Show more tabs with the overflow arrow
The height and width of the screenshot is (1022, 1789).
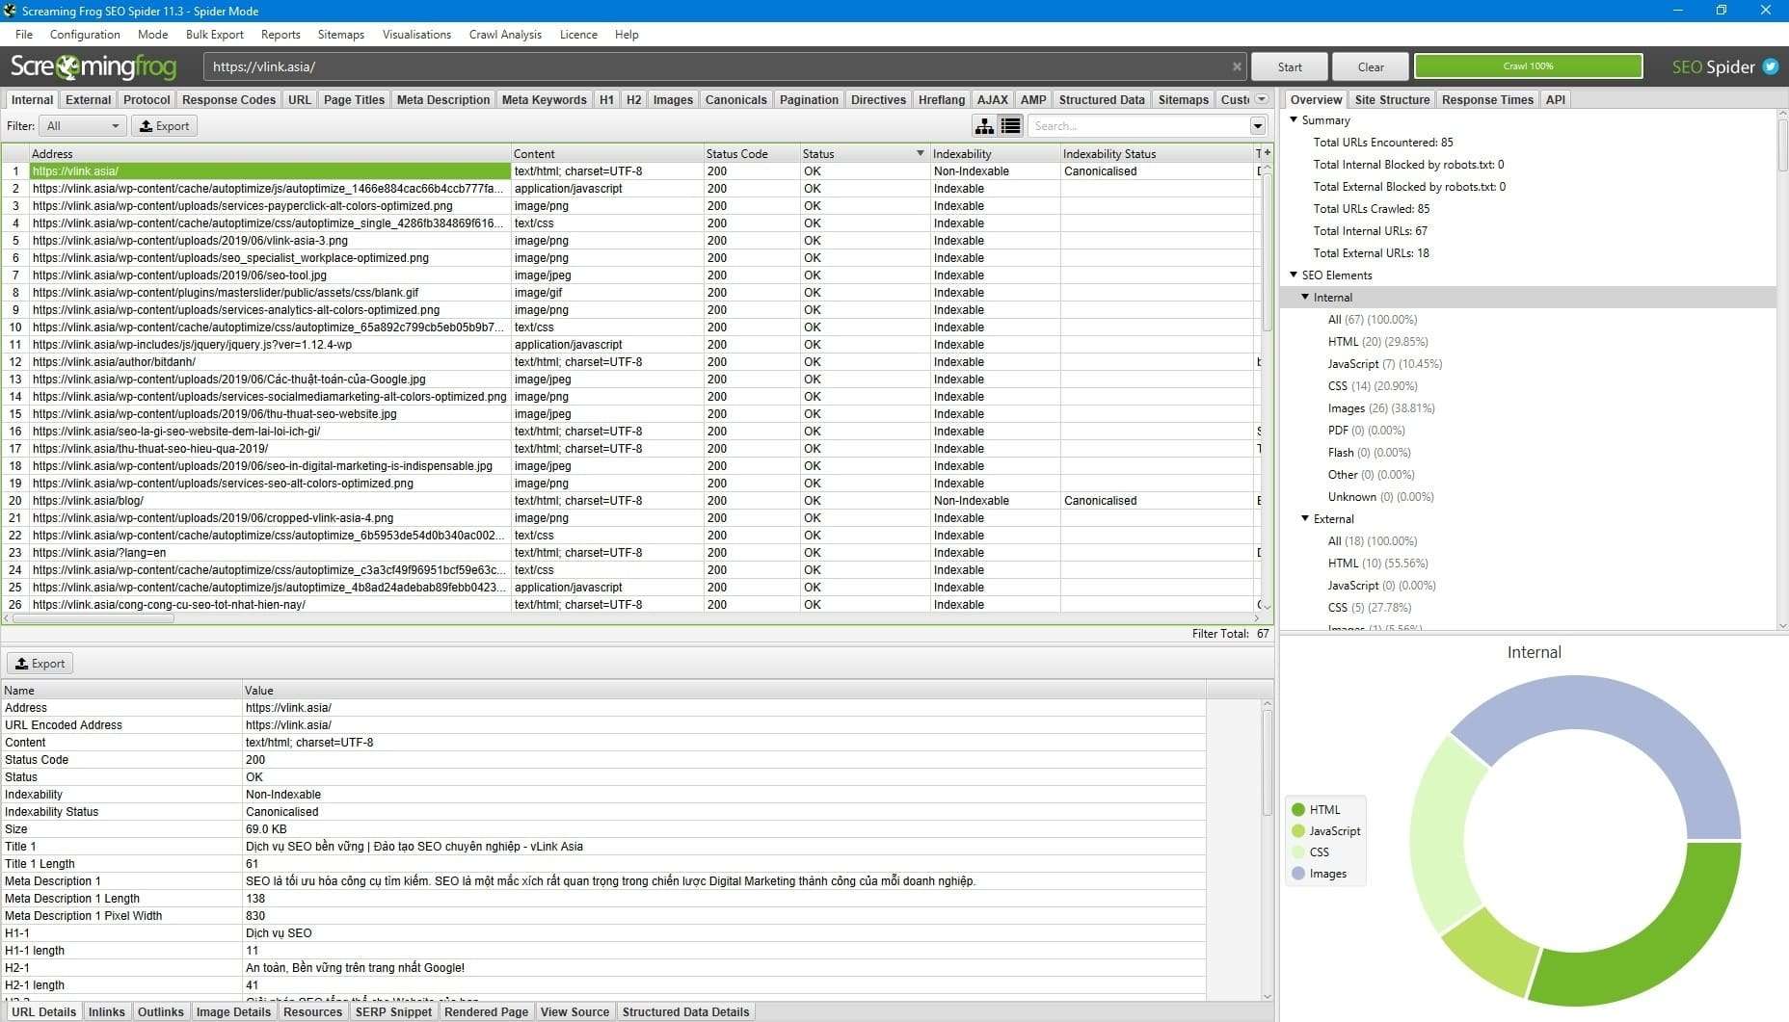[1262, 99]
